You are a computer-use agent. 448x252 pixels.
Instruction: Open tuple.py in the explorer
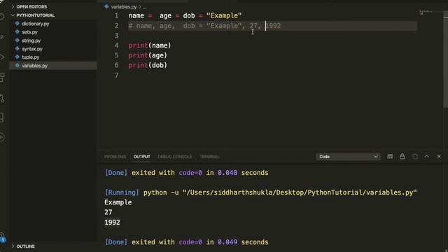click(31, 57)
